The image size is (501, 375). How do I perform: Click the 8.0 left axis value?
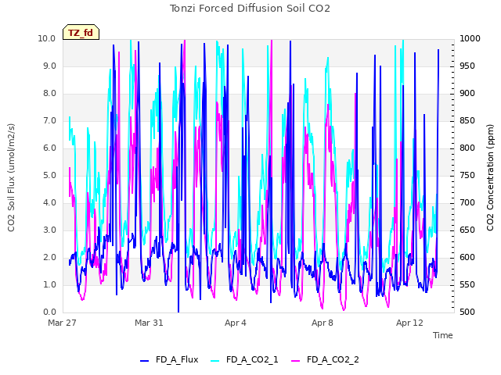point(49,94)
